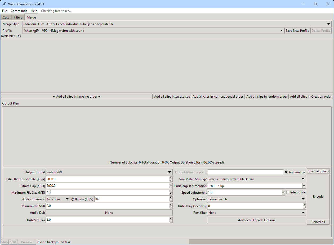This screenshot has height=245, width=334.
Task: Uncheck the Auto-name checkbox
Action: (x=286, y=172)
